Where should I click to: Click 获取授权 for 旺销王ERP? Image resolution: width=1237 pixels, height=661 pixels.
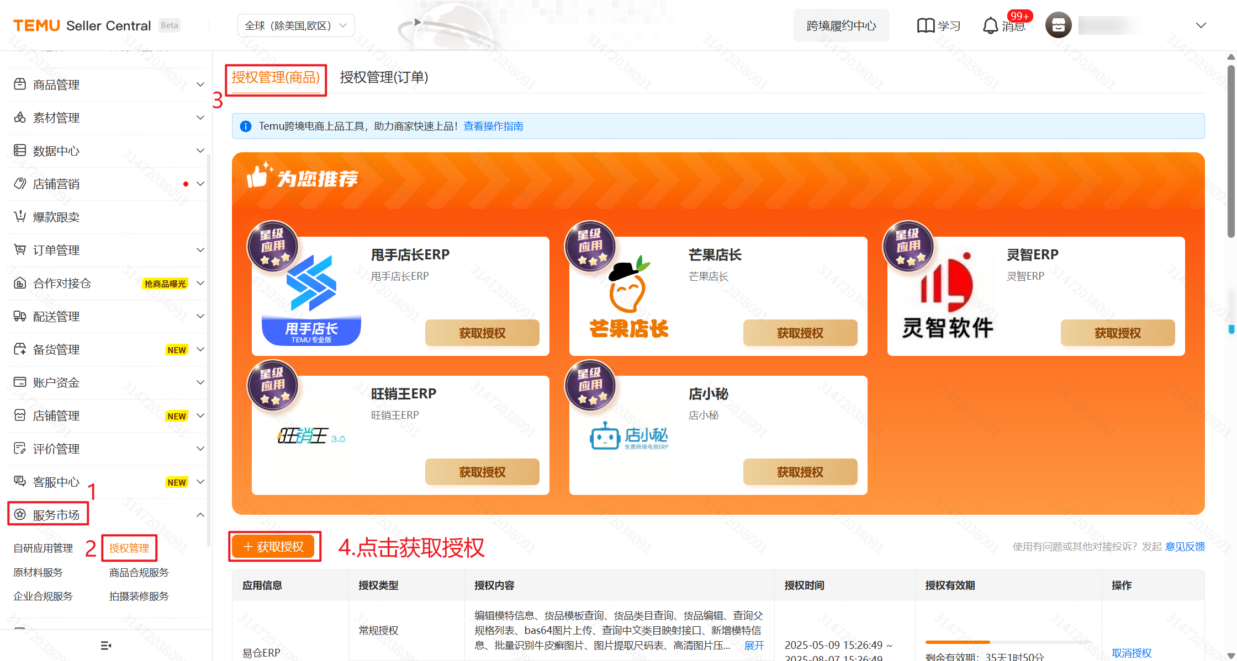(482, 472)
